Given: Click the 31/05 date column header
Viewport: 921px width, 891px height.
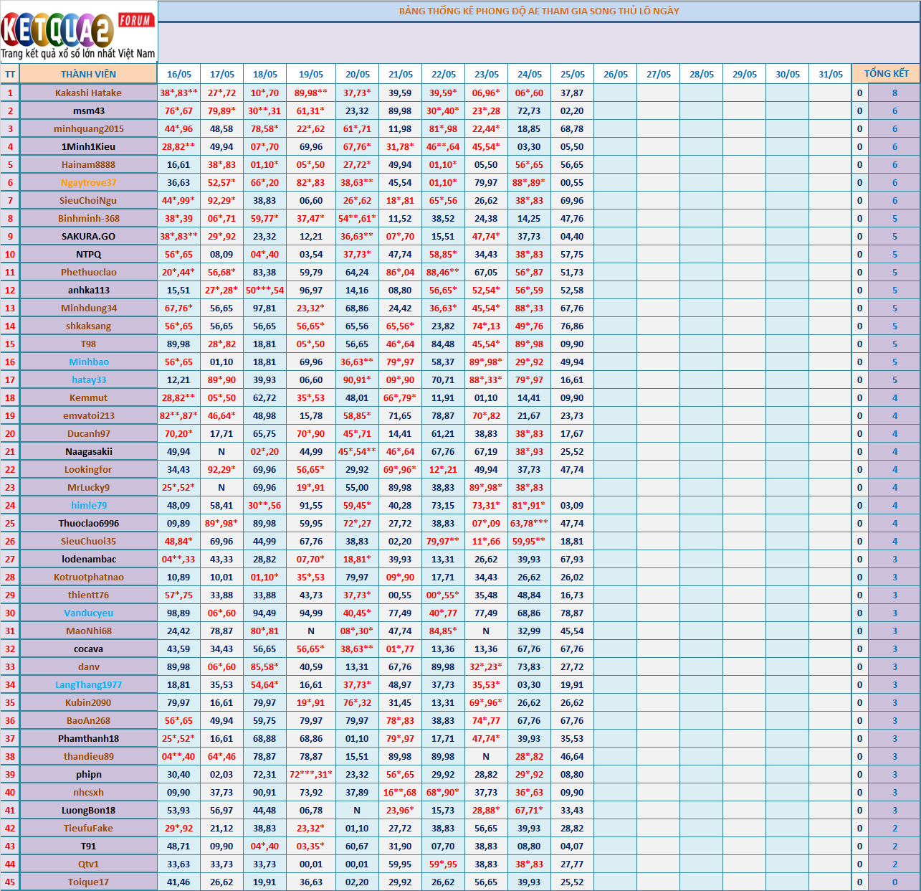Looking at the screenshot, I should tap(830, 74).
